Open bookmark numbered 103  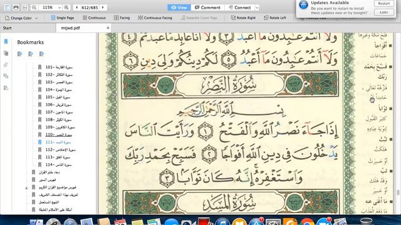pyautogui.click(x=59, y=82)
